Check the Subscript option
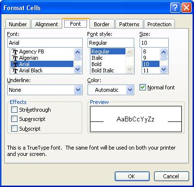194x187 pixels. (14, 129)
